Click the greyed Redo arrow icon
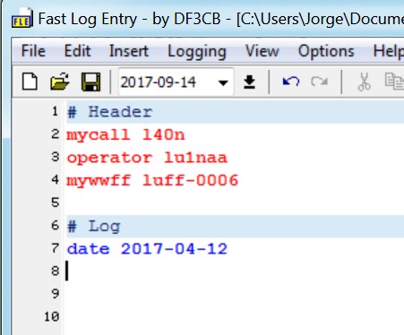This screenshot has height=335, width=404. point(319,82)
